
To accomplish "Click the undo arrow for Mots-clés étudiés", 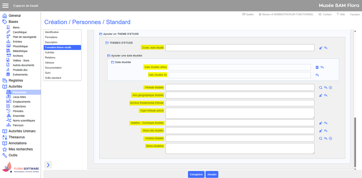I will (x=326, y=131).
